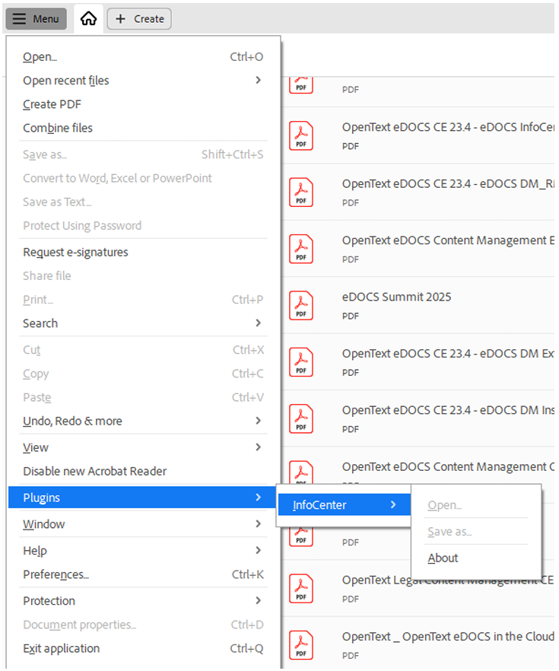Click the Menu hamburger button
The width and height of the screenshot is (559, 671).
coord(36,19)
